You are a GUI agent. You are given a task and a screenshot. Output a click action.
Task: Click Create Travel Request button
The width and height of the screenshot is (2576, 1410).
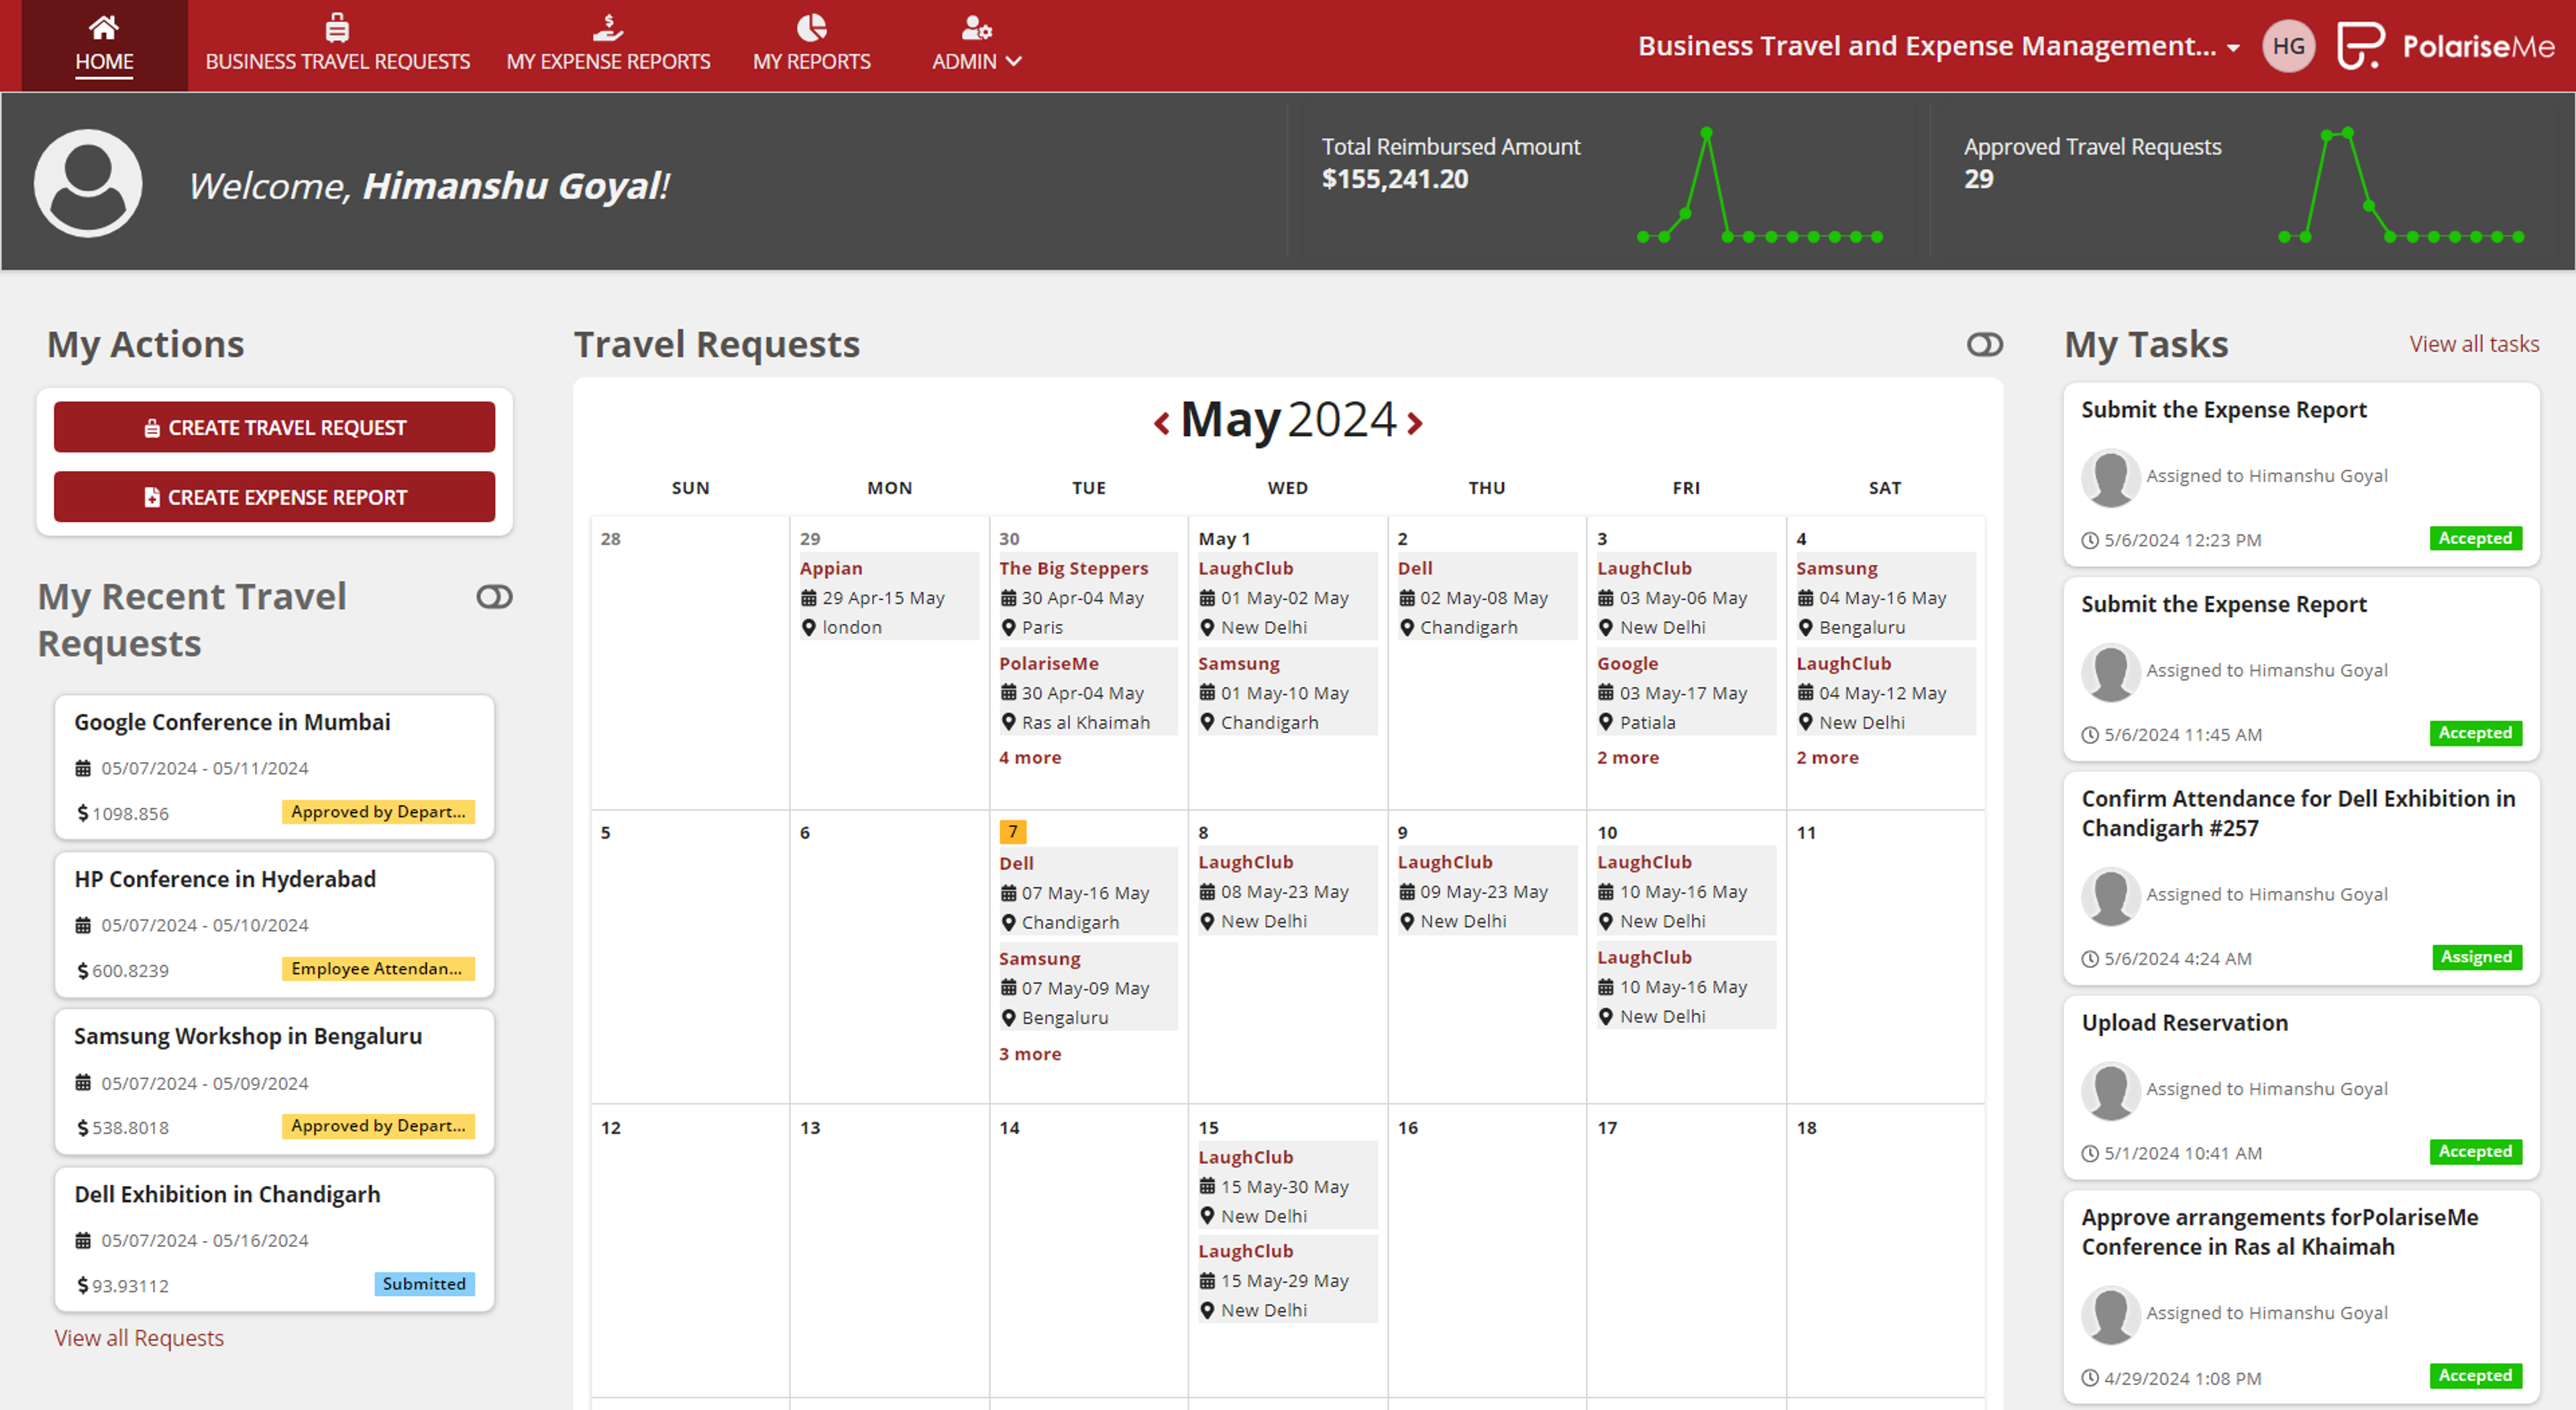click(x=274, y=427)
